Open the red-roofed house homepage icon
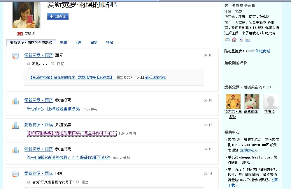The height and width of the screenshot is (189, 291). [x=234, y=40]
